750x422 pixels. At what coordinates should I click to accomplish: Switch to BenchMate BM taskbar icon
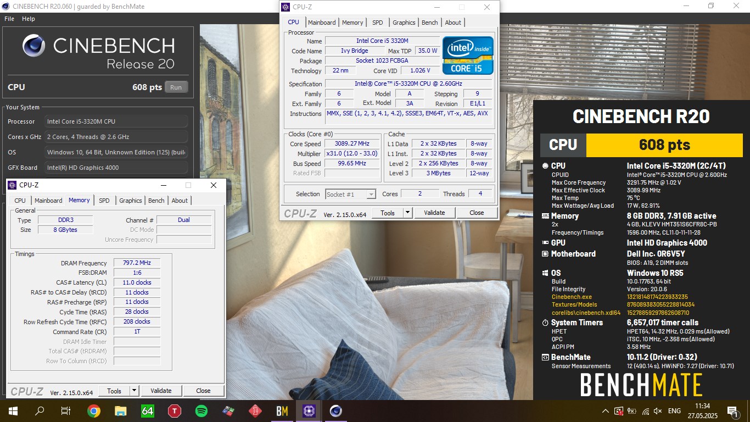pyautogui.click(x=282, y=410)
